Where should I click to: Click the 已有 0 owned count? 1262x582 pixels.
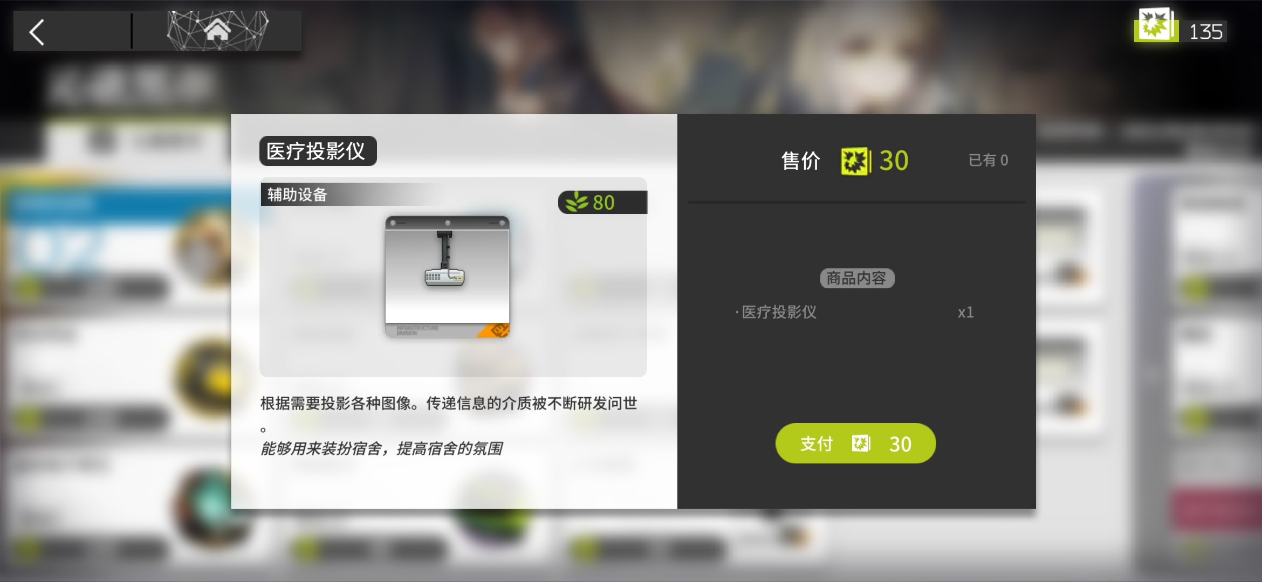(988, 160)
